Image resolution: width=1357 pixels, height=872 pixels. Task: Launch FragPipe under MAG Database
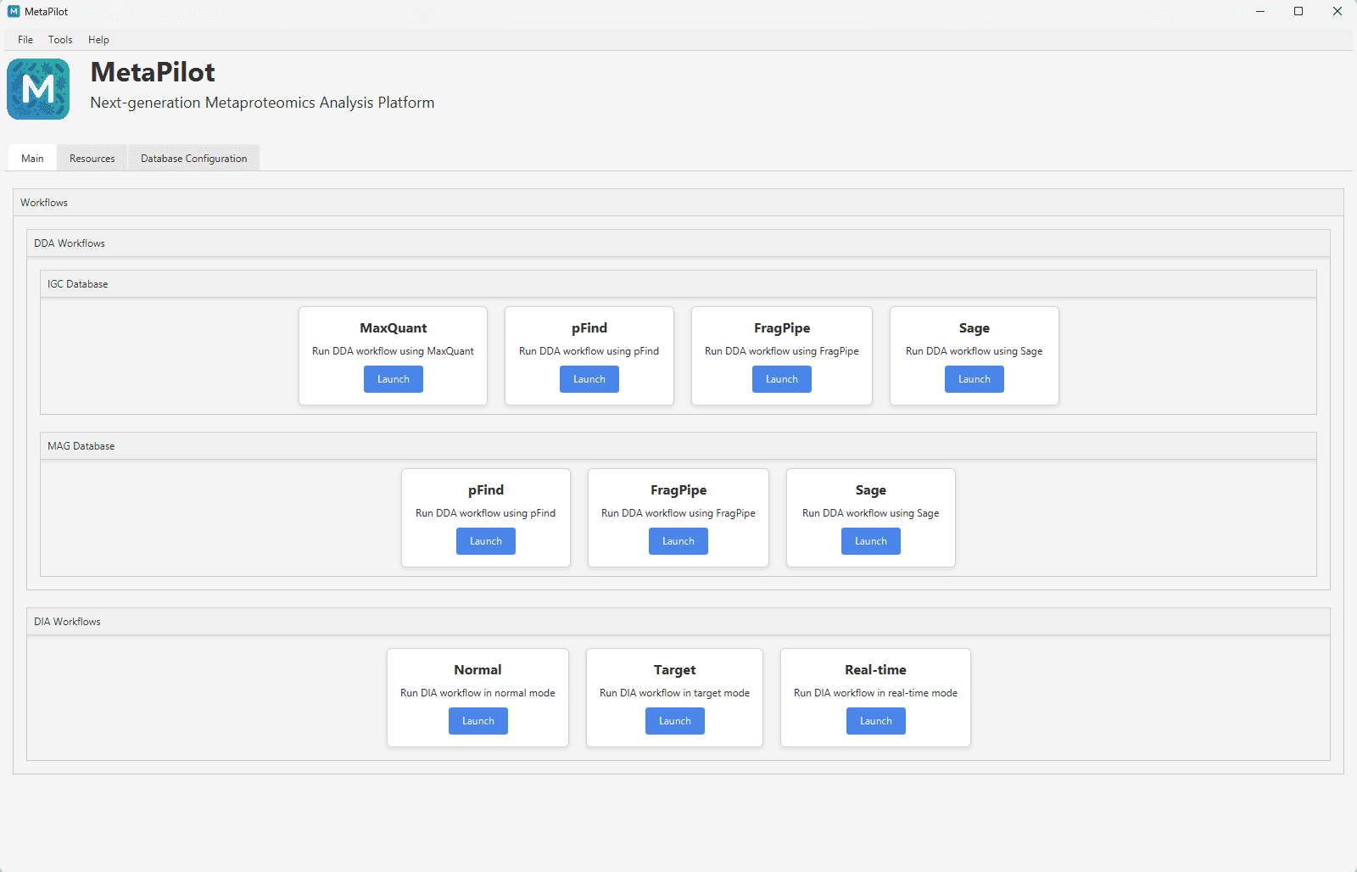(678, 540)
